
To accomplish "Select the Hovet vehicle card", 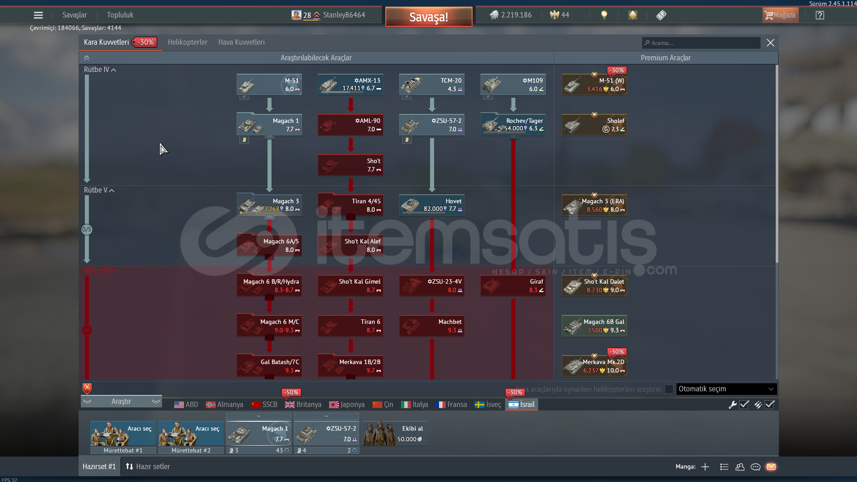I will (x=432, y=205).
